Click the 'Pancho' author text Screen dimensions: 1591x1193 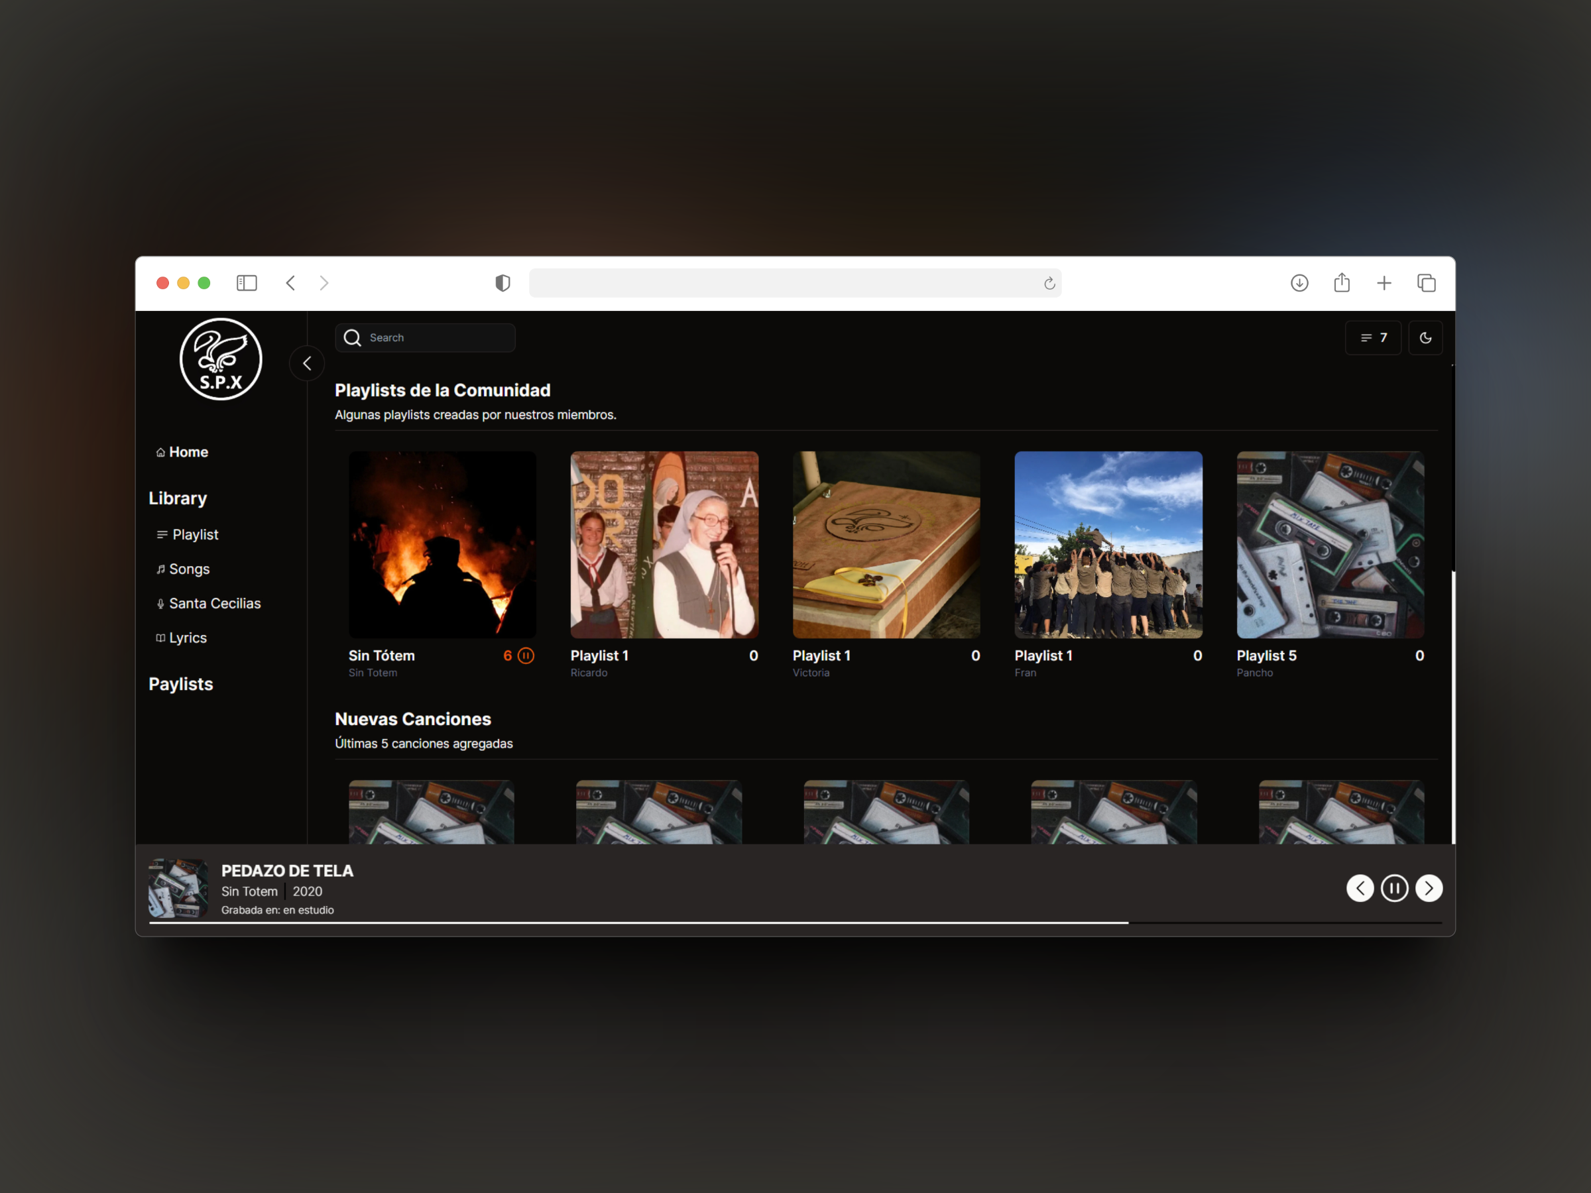pos(1254,672)
